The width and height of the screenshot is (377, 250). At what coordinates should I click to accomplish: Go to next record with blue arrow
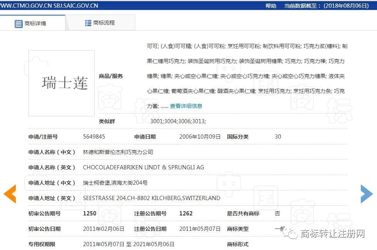point(367,194)
